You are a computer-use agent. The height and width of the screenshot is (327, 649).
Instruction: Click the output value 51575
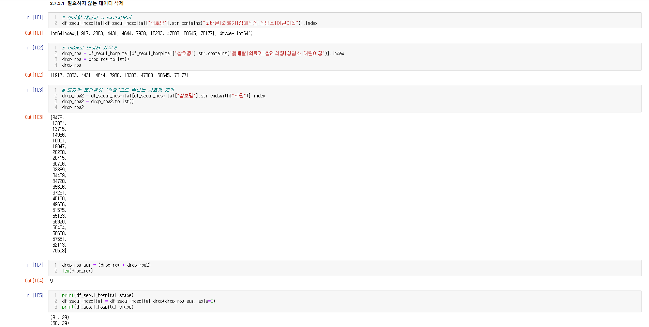(x=59, y=210)
